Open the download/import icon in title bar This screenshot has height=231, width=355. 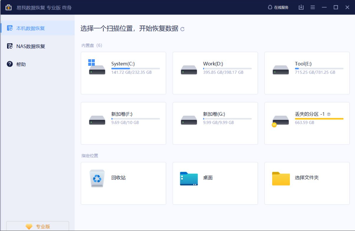[301, 7]
